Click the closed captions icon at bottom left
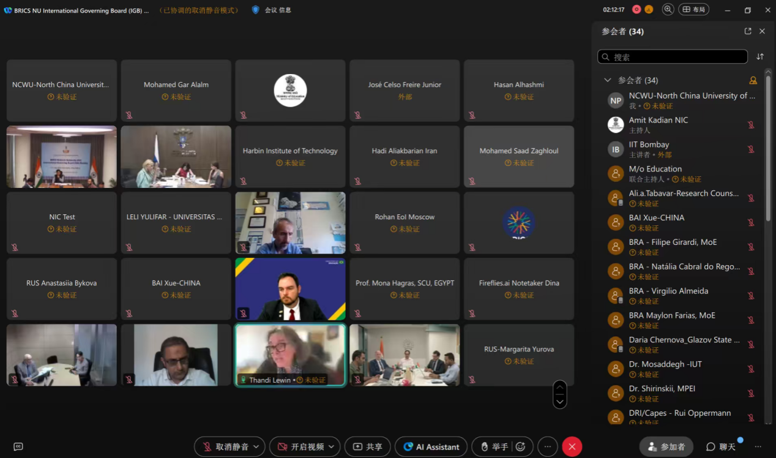 tap(18, 446)
